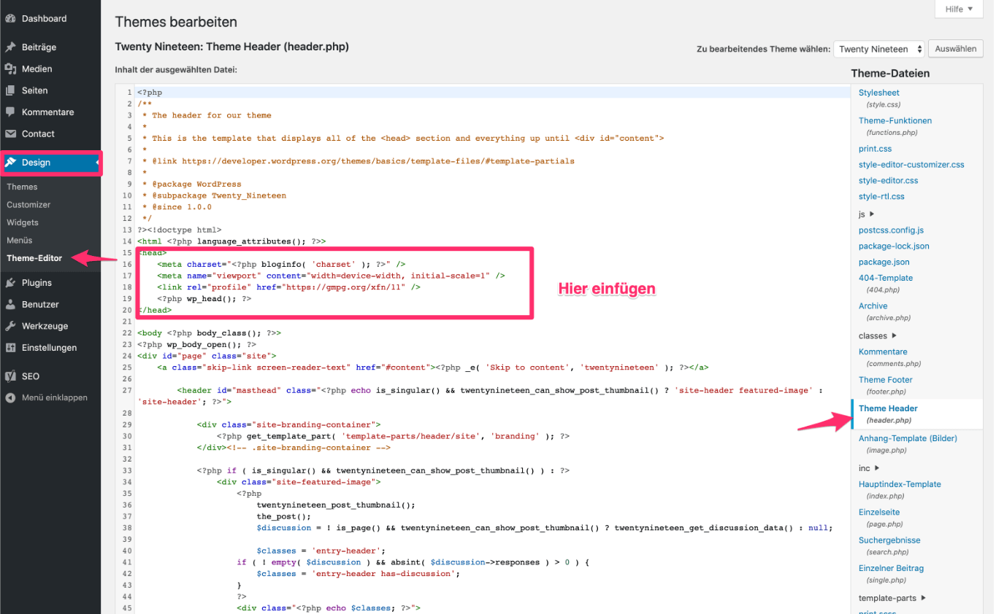The width and height of the screenshot is (996, 614).
Task: Click line number 1 in editor gutter
Action: point(129,93)
